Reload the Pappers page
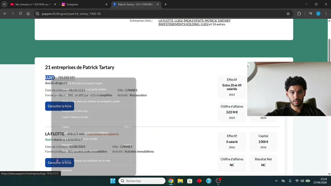The image size is (331, 186). (20, 14)
